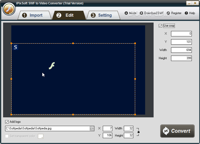Click the crop X value field
The height and width of the screenshot is (144, 200).
(181, 34)
